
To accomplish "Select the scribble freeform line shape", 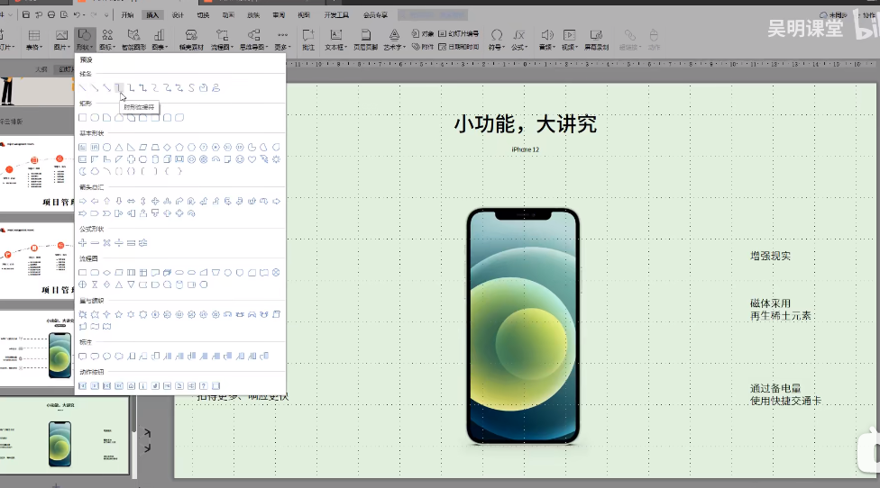I will (x=216, y=87).
